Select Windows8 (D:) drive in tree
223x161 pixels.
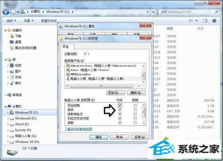23,118
